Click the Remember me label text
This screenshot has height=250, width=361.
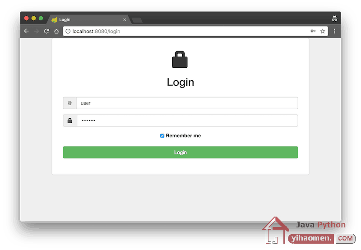point(183,135)
